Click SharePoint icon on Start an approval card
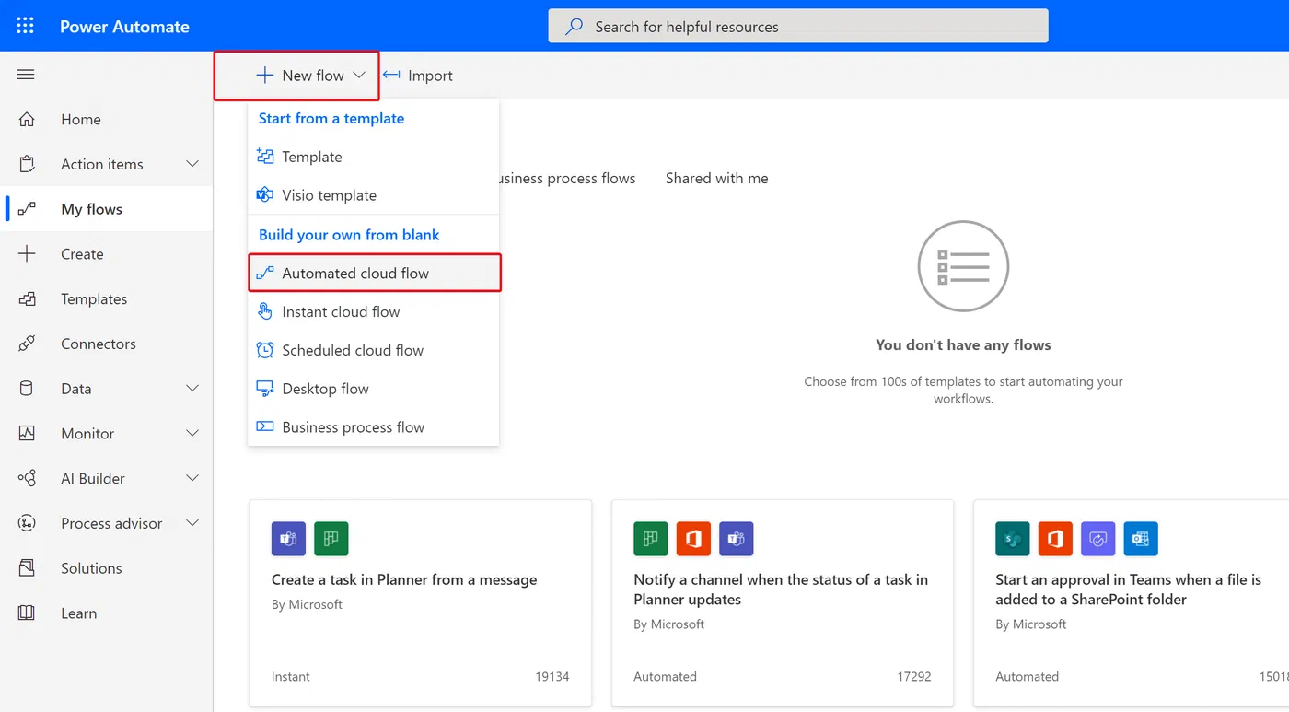 point(1013,539)
